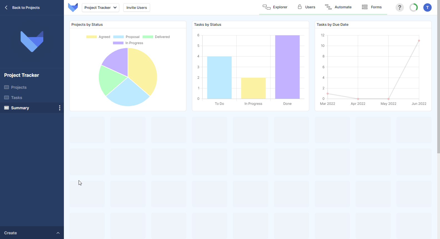Click the Users lock icon
Screen dimensions: 440x239
tap(300, 7)
